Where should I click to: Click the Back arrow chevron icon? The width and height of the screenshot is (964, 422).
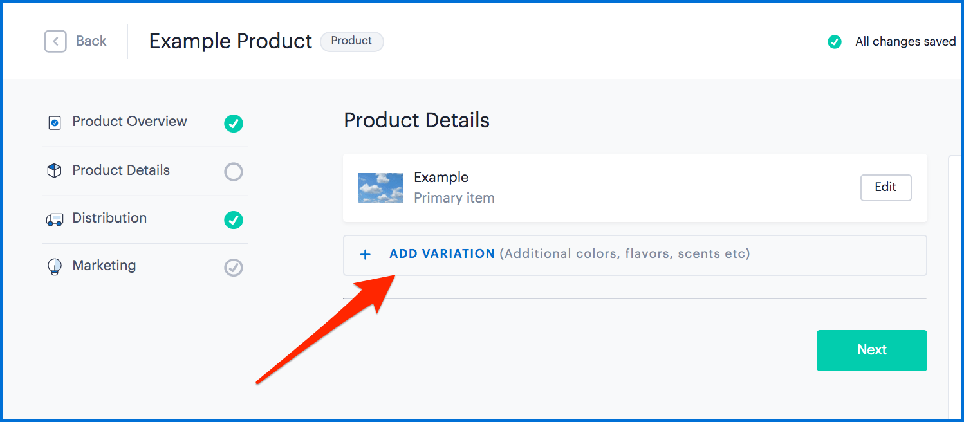(55, 41)
